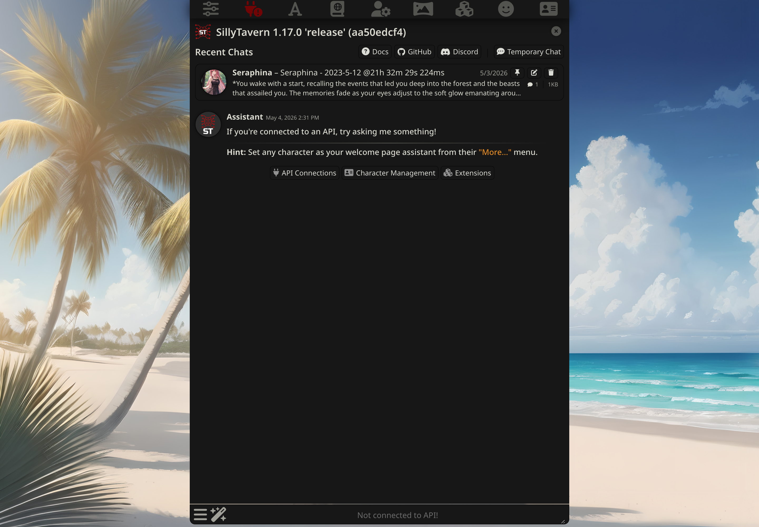Open Character Management card icon in top bar
The width and height of the screenshot is (759, 527).
pyautogui.click(x=549, y=9)
